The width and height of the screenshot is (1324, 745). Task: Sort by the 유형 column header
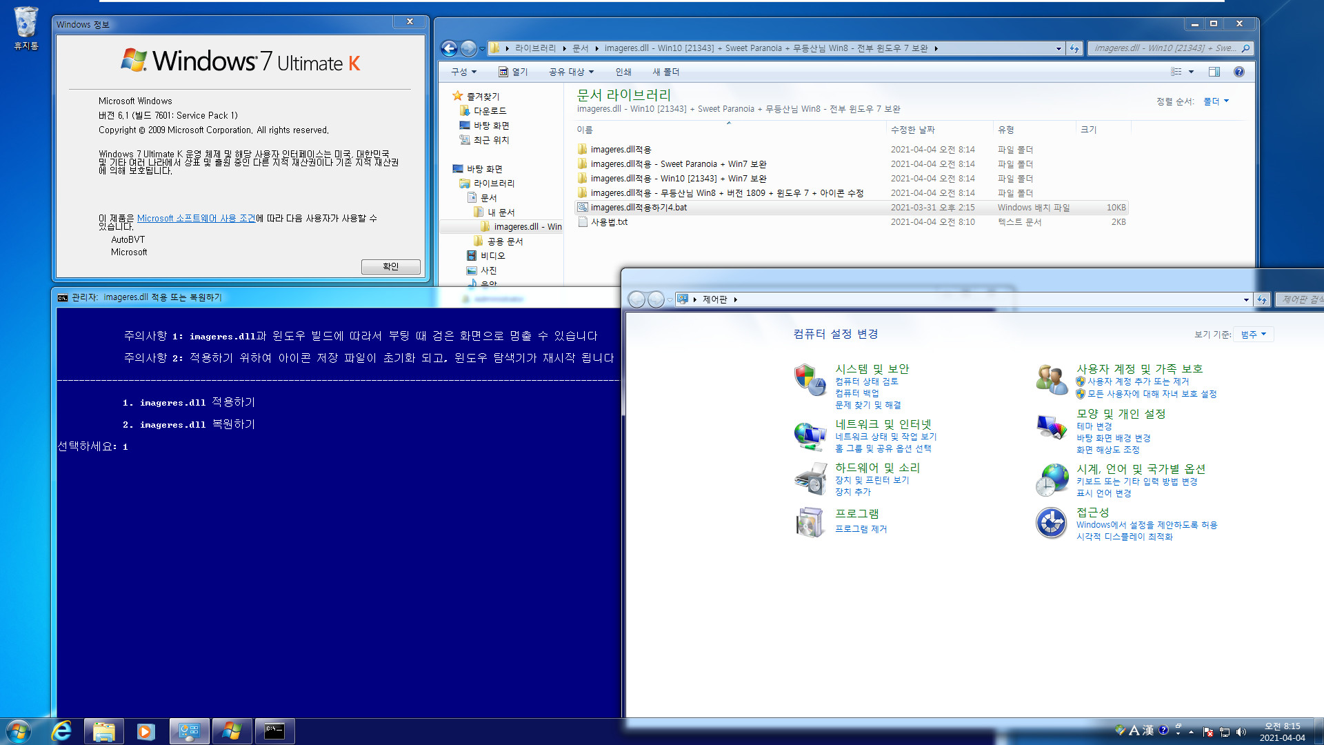tap(1034, 130)
